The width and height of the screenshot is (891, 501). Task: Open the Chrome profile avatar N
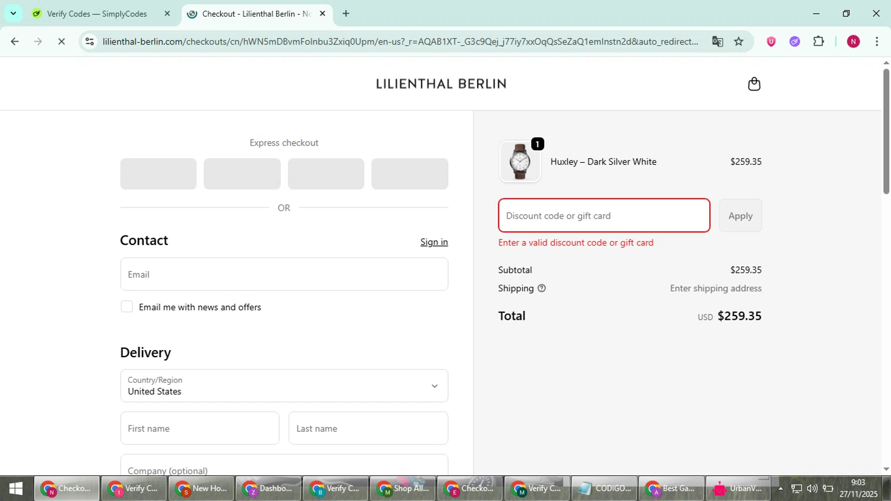[853, 42]
